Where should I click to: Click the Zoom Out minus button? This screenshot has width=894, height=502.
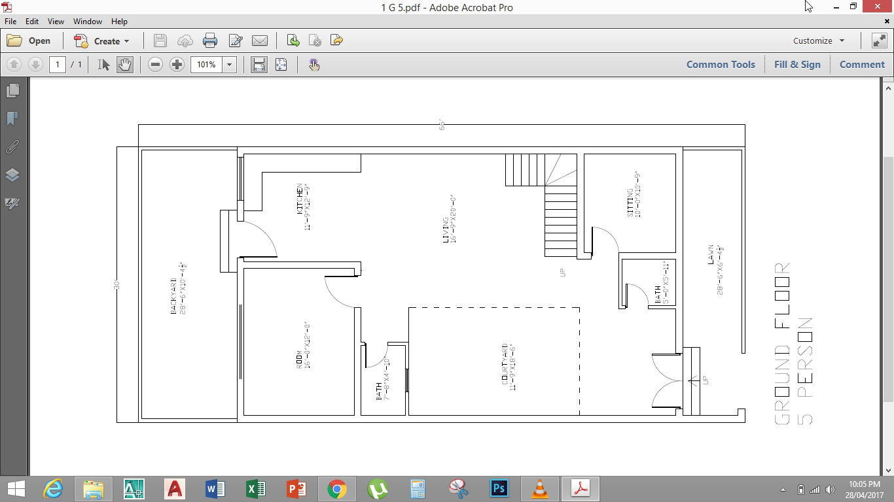(x=155, y=65)
